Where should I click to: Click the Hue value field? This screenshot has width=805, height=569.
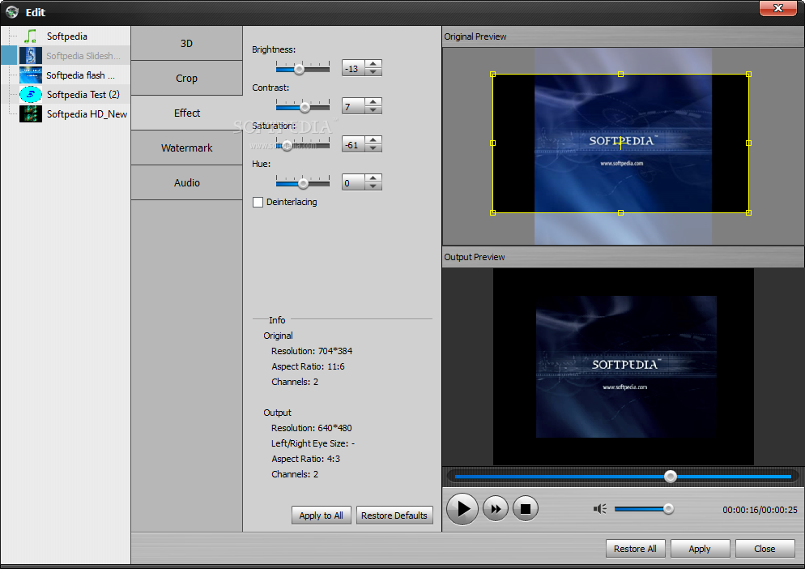(x=354, y=182)
